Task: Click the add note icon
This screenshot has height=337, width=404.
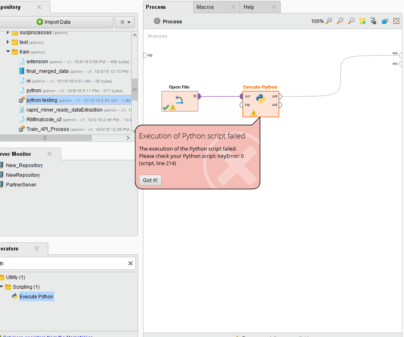Action: pos(363,21)
